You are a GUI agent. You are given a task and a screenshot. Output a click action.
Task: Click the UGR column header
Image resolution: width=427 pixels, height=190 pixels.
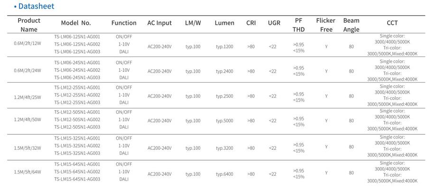274,23
